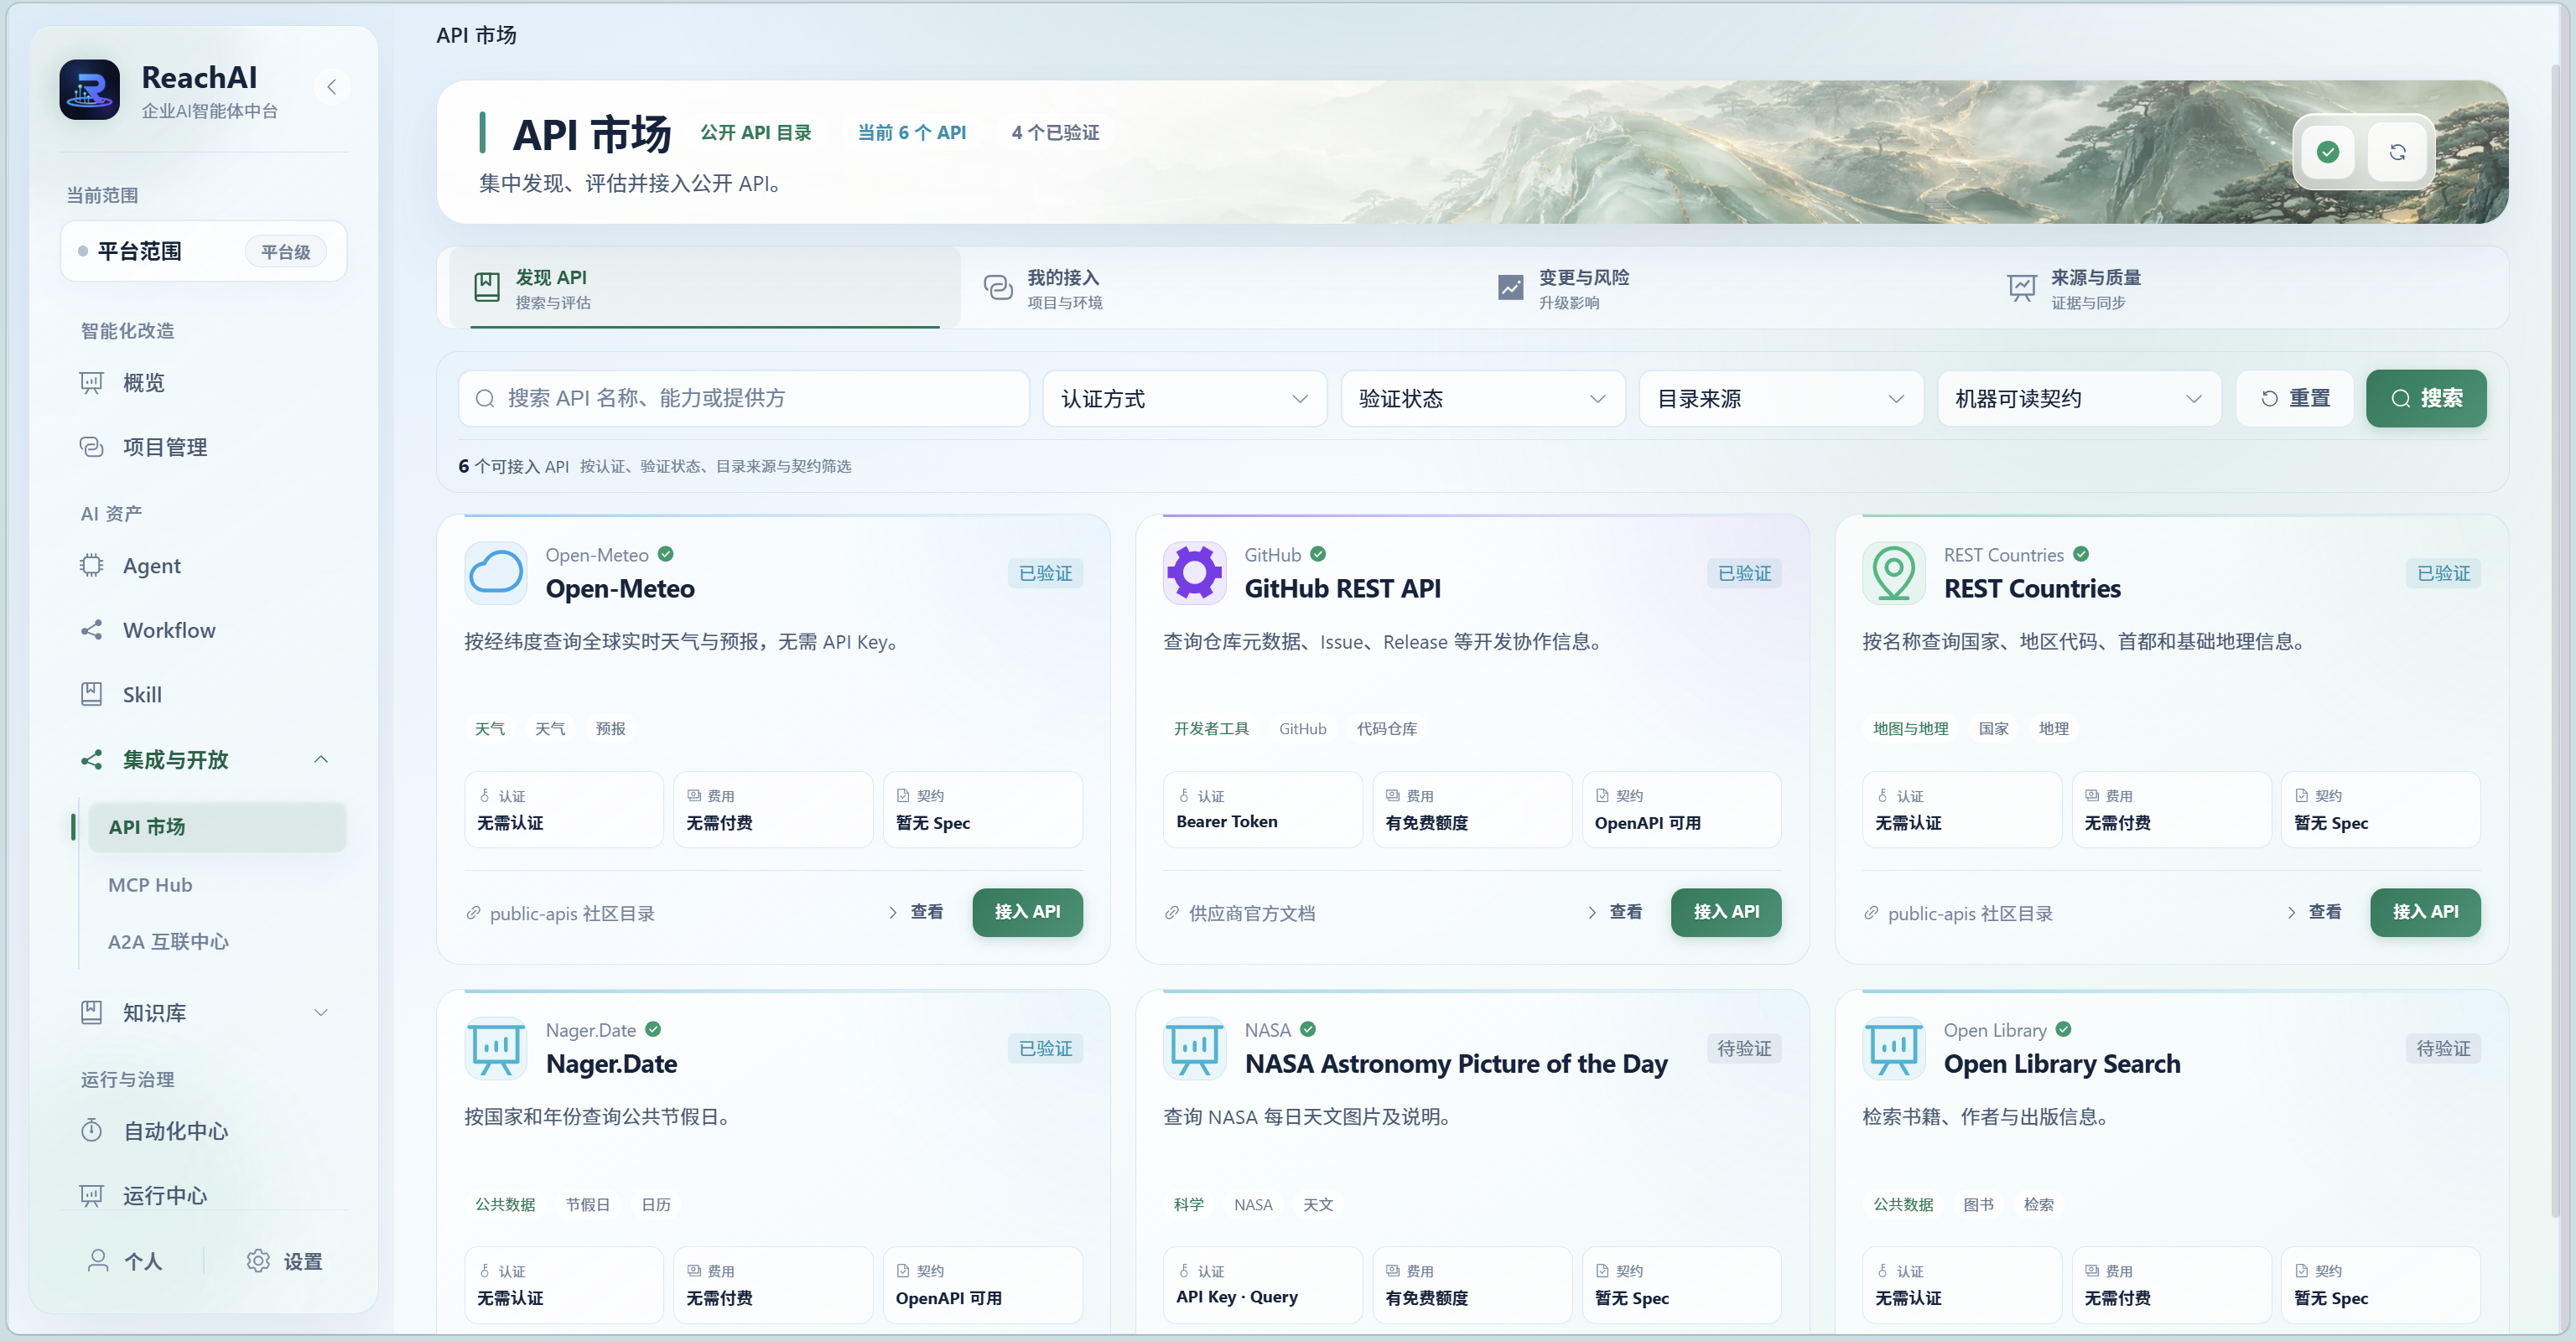Click the 设置 gear icon

tap(258, 1261)
